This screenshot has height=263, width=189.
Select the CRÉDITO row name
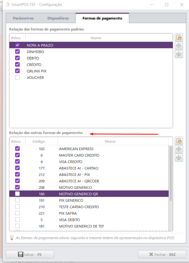tap(34, 64)
